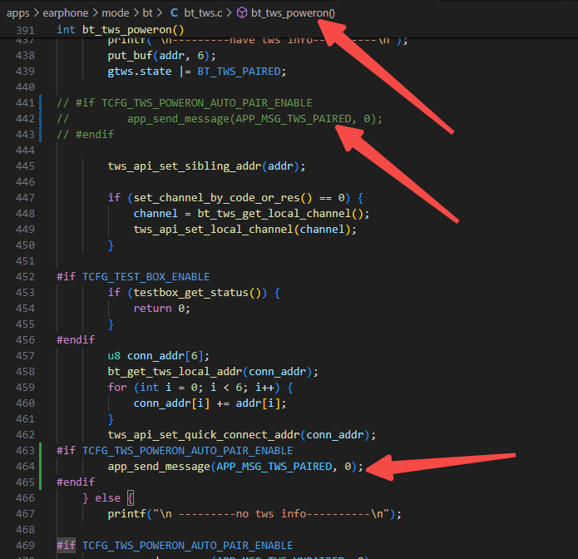Click the 'no tws info' printf on line 467
Image resolution: width=578 pixels, height=559 pixels.
pyautogui.click(x=254, y=513)
